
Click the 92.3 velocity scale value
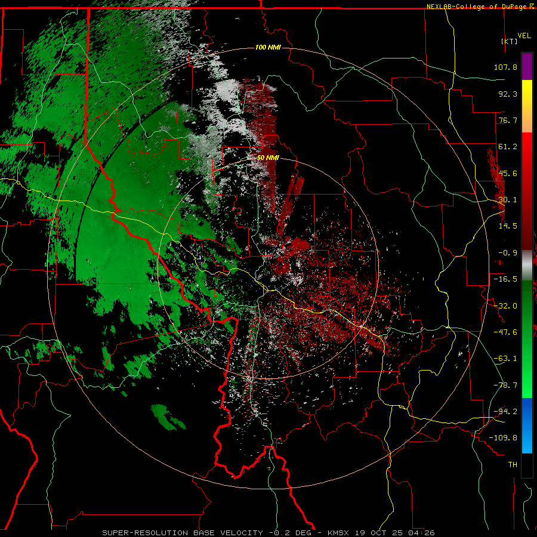click(x=508, y=94)
